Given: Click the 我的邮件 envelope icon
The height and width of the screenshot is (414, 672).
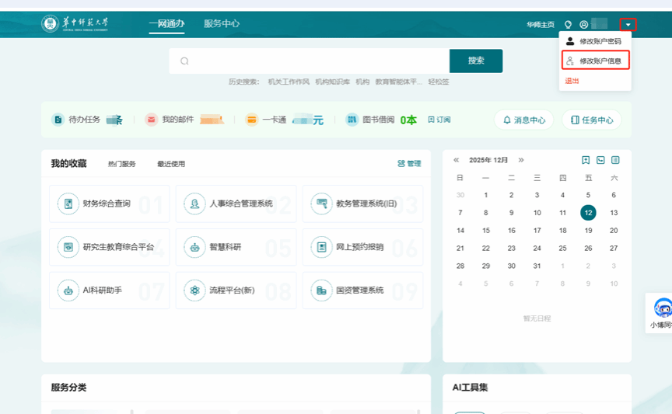Looking at the screenshot, I should [x=151, y=120].
